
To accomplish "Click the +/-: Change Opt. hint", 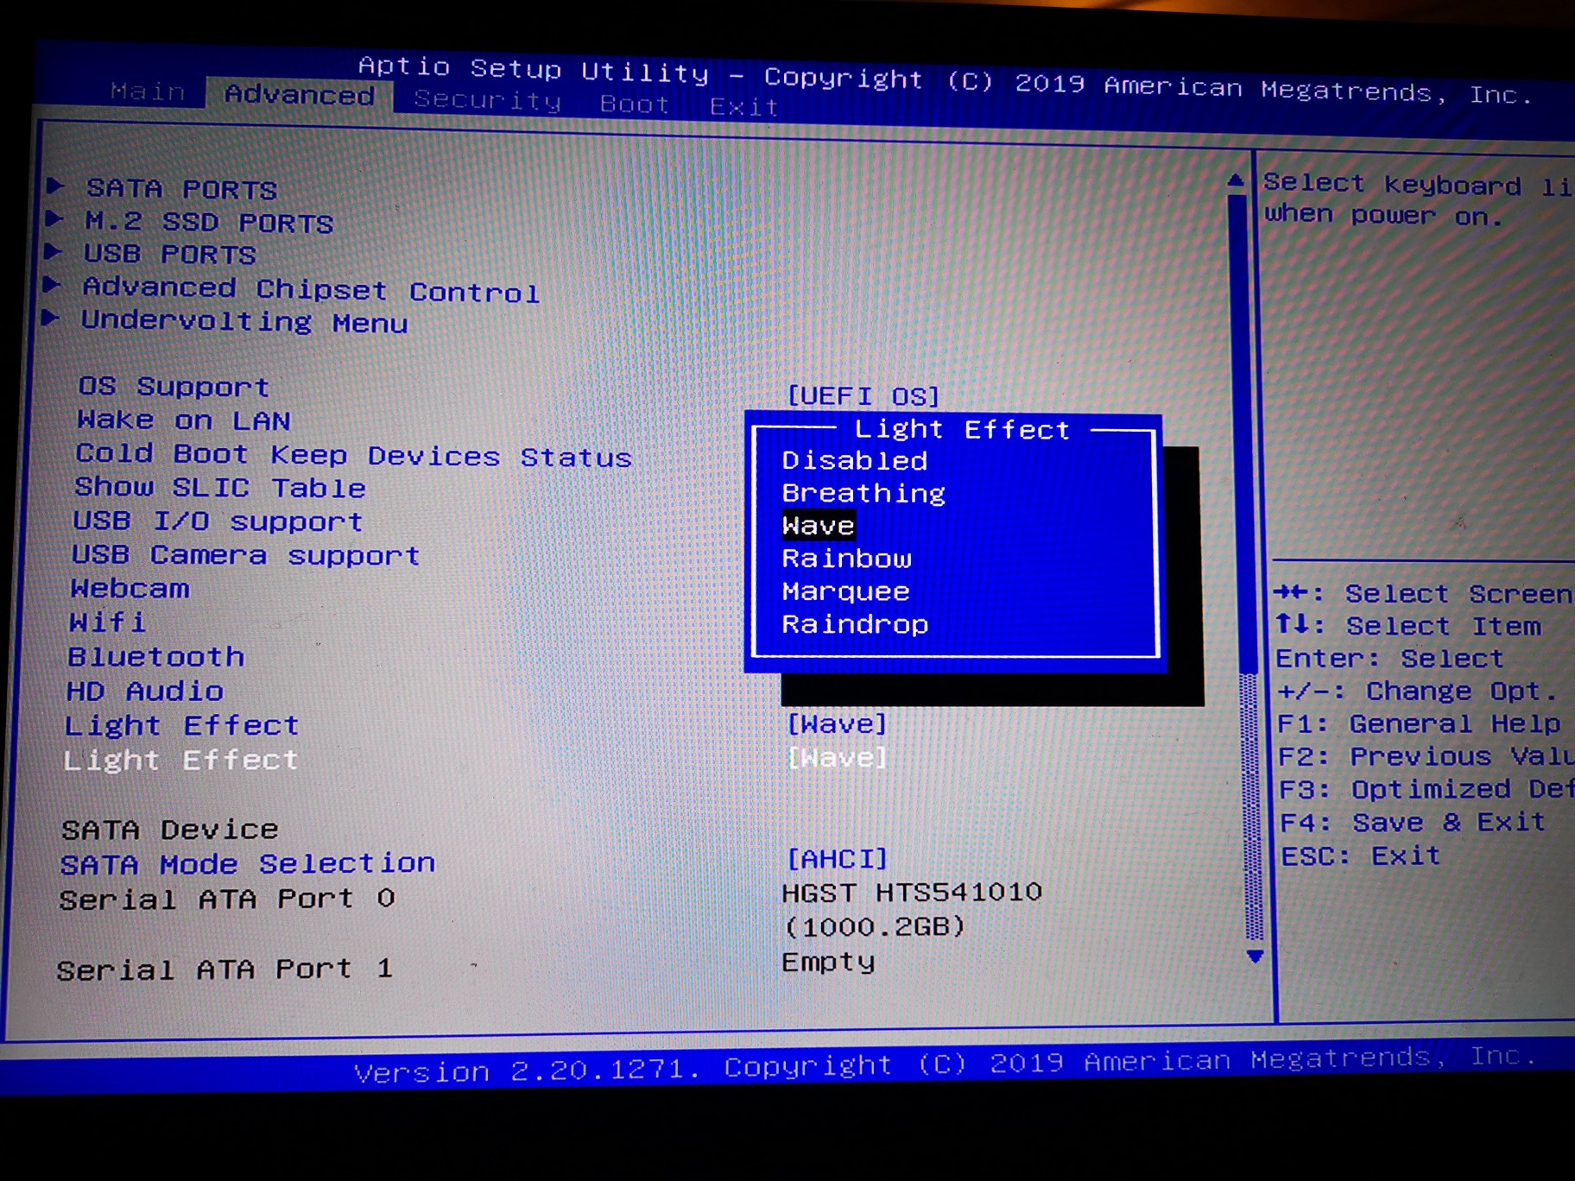I will pyautogui.click(x=1417, y=691).
